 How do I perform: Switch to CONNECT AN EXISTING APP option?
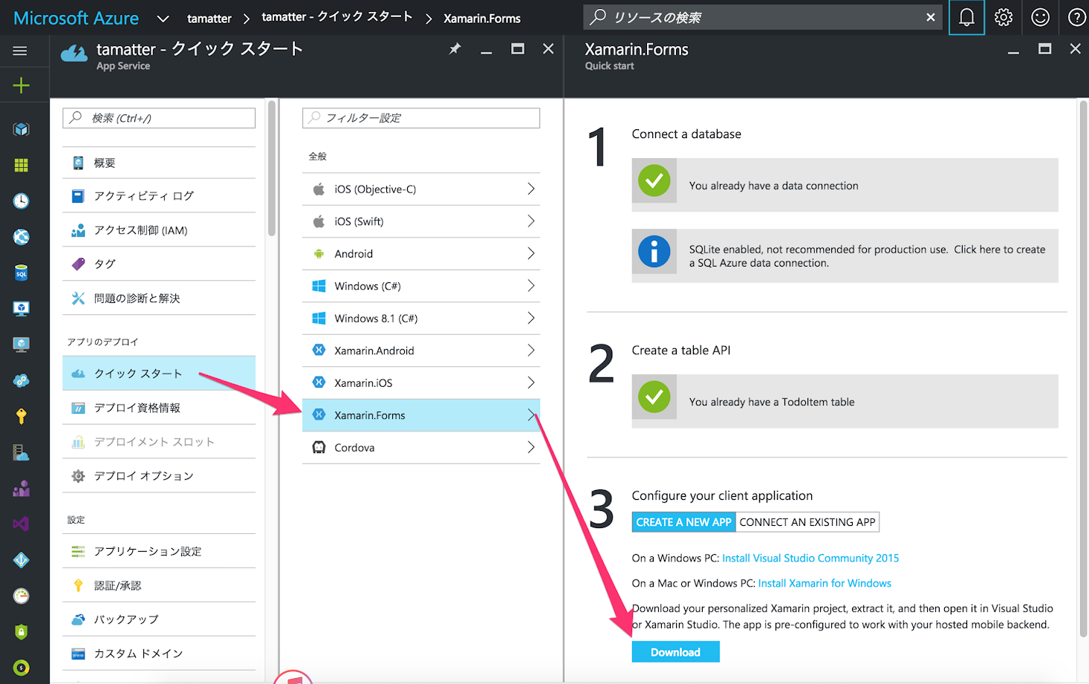807,522
